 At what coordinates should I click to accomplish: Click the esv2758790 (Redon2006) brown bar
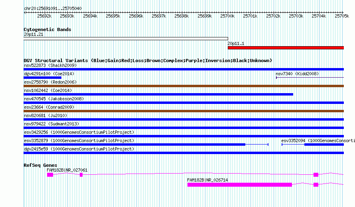[x=183, y=86]
